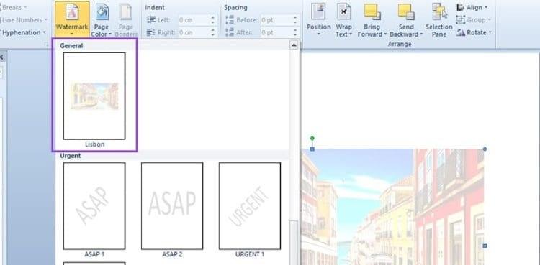The width and height of the screenshot is (540, 265).
Task: Click the Send Backward icon
Action: click(x=406, y=12)
